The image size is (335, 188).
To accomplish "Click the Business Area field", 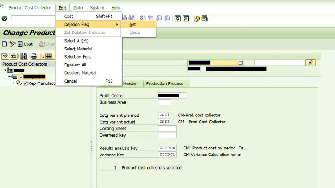I will (164, 102).
